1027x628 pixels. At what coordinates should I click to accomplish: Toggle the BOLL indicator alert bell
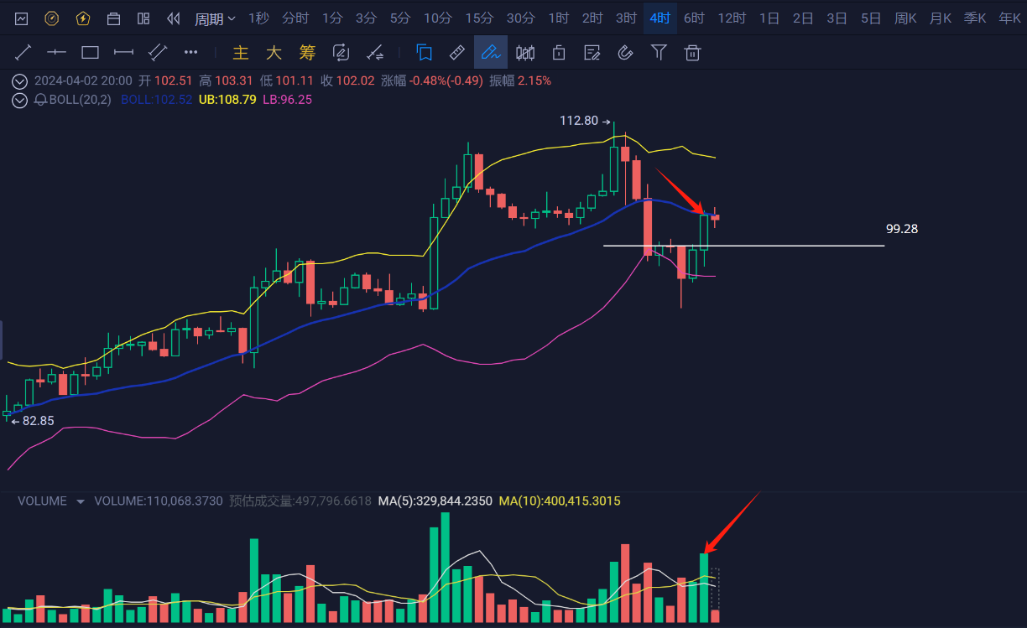coord(40,100)
